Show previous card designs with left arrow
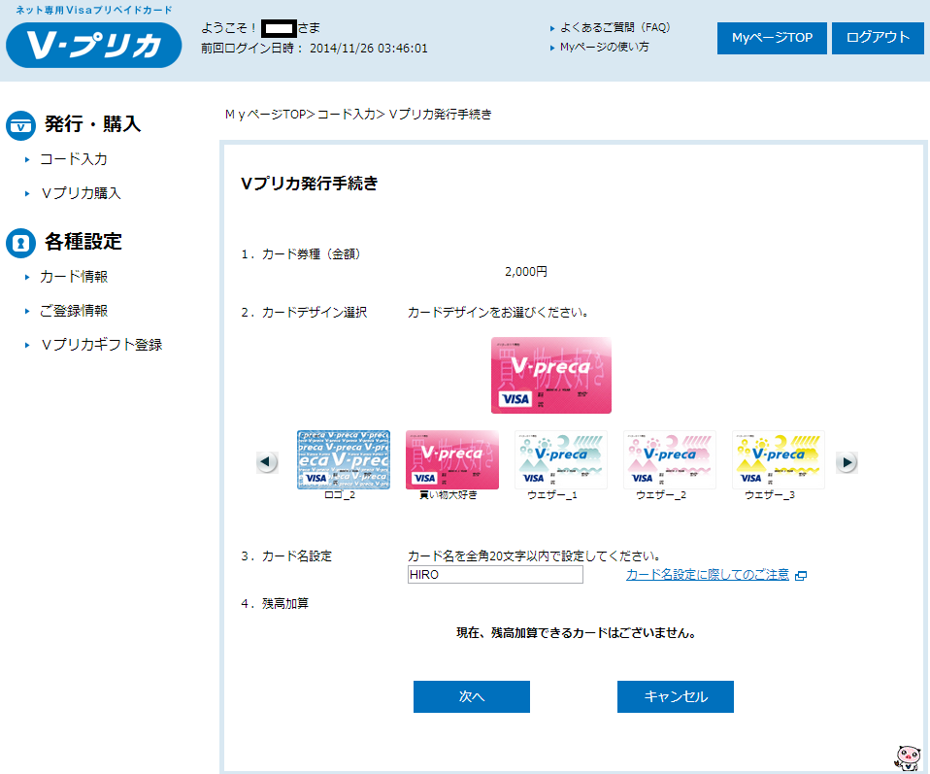 (267, 462)
